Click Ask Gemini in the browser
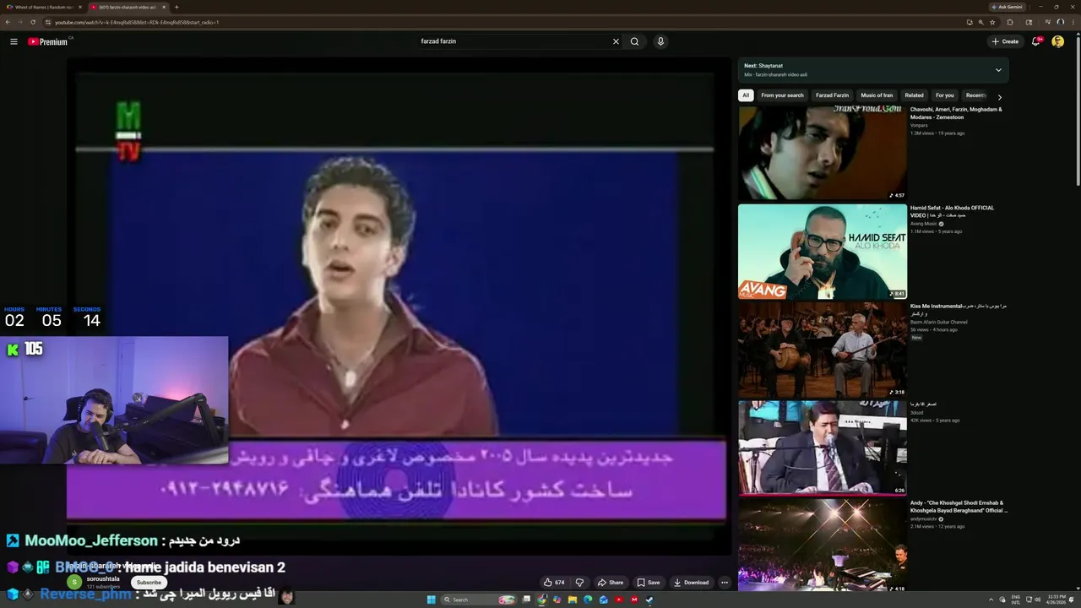 tap(1007, 7)
